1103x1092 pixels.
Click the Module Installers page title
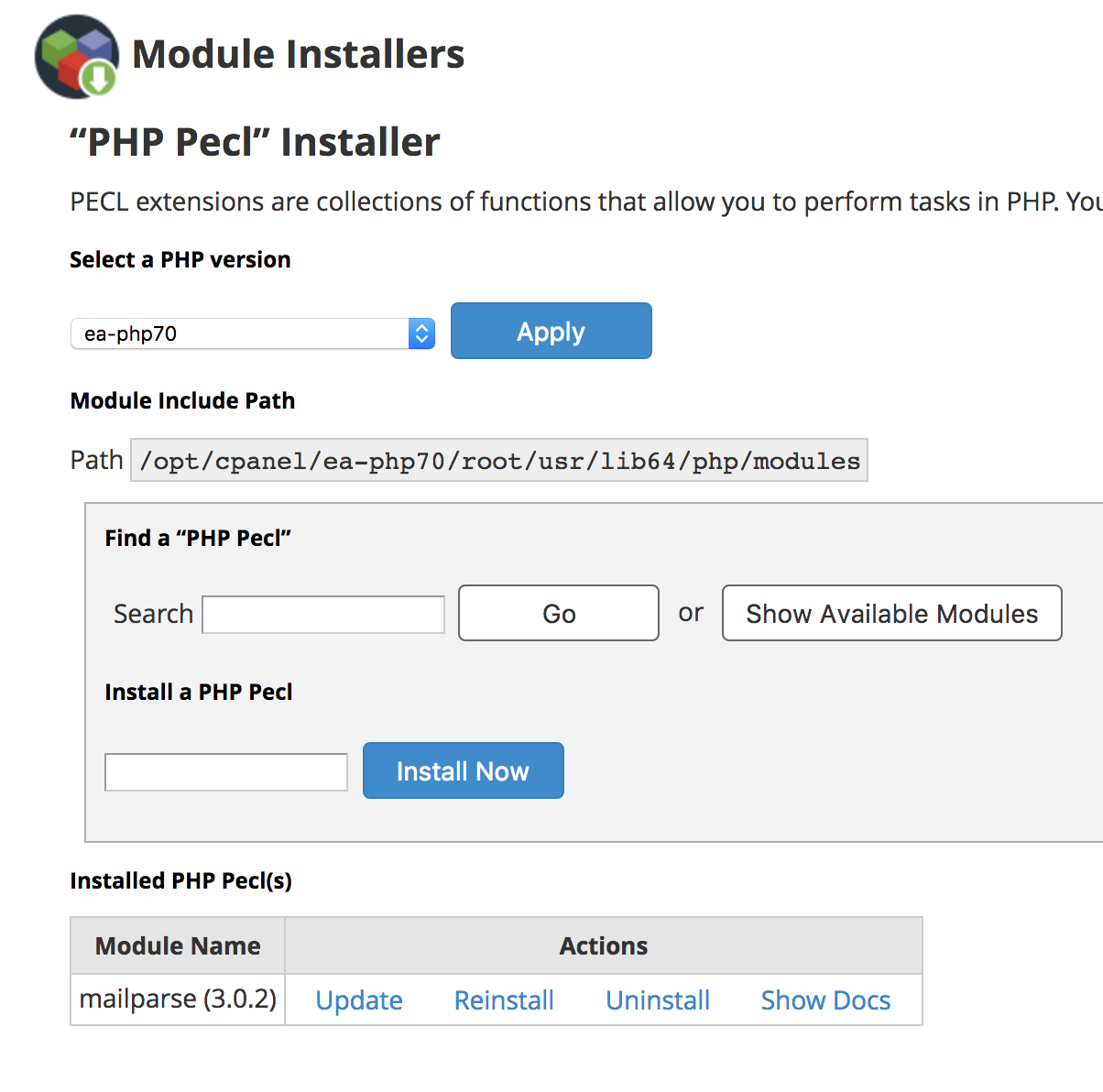pyautogui.click(x=299, y=54)
